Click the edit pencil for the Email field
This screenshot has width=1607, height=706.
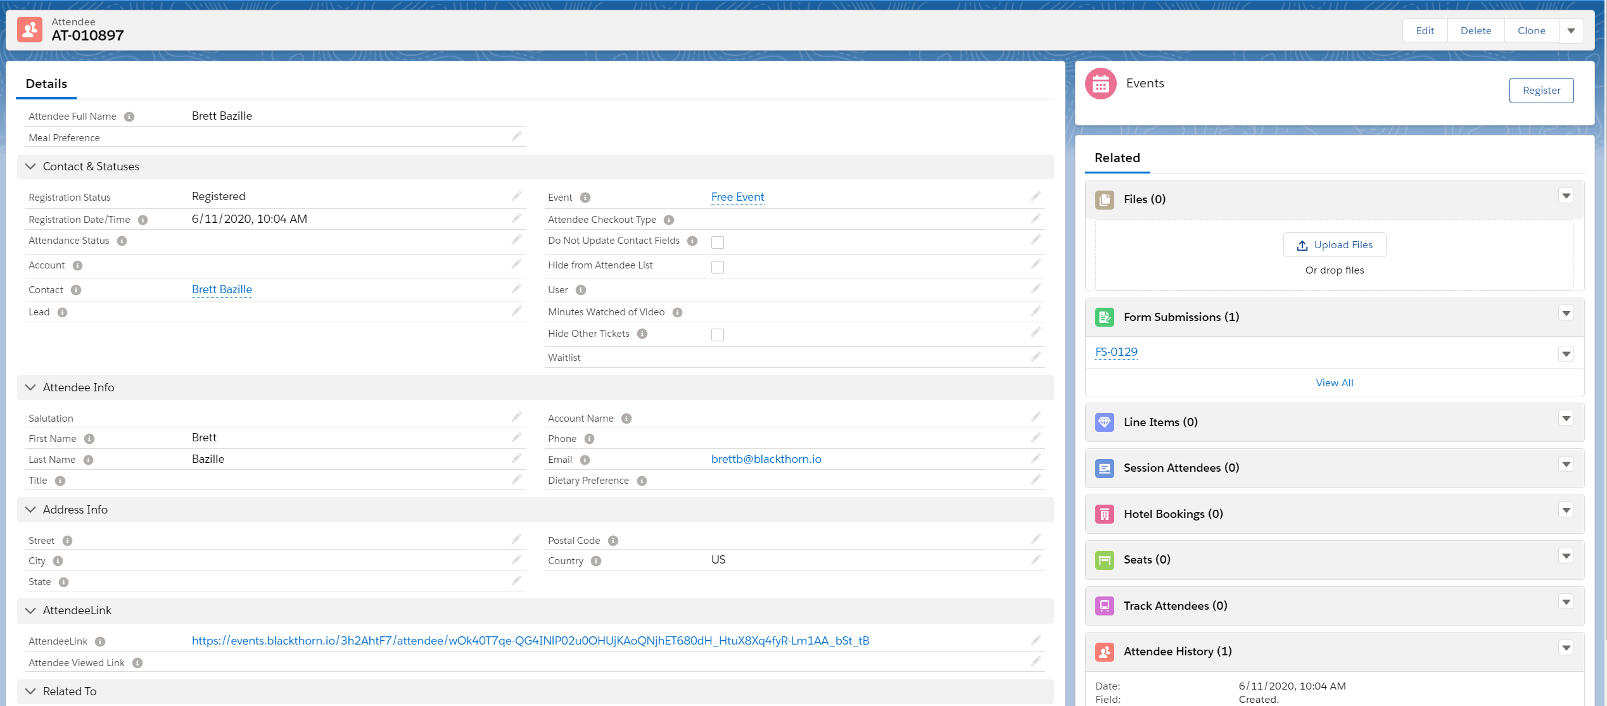click(x=1036, y=458)
